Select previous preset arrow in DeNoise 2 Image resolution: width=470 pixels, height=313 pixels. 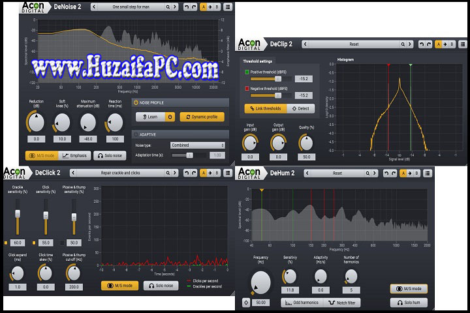click(x=94, y=7)
